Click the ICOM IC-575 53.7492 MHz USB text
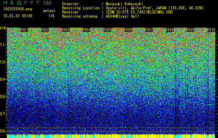This screenshot has height=138, width=218. pos(139,12)
